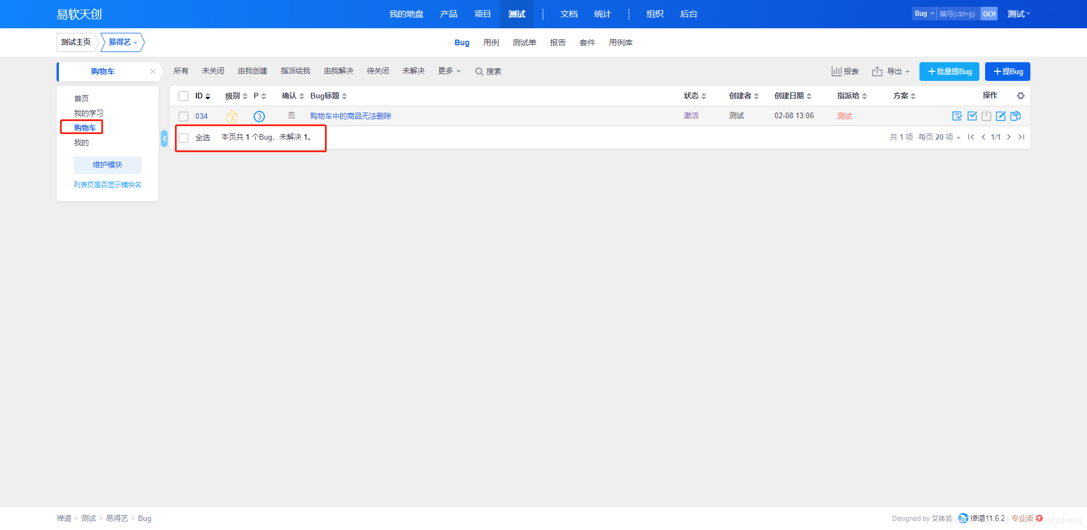1087x530 pixels.
Task: Filter by 由我解决 bugs
Action: [x=339, y=71]
